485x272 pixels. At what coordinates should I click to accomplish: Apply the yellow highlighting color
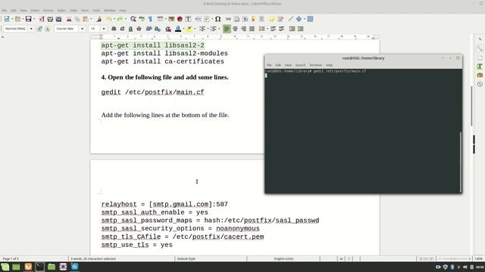[x=189, y=29]
